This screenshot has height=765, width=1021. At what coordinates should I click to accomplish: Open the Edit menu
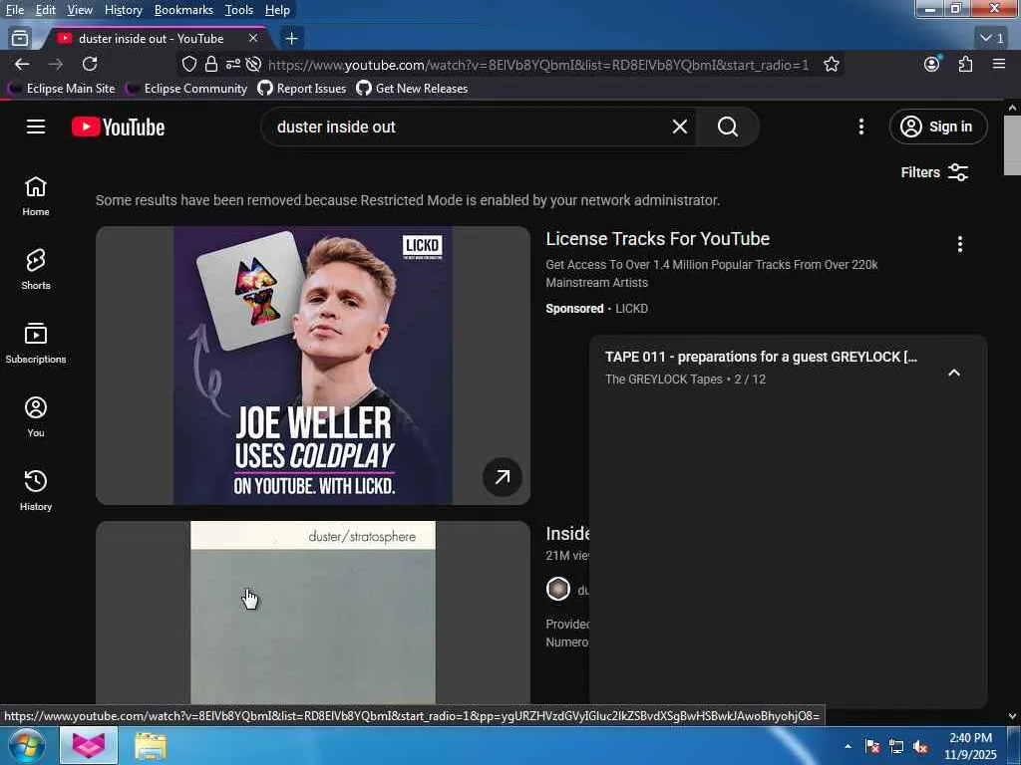pos(45,10)
